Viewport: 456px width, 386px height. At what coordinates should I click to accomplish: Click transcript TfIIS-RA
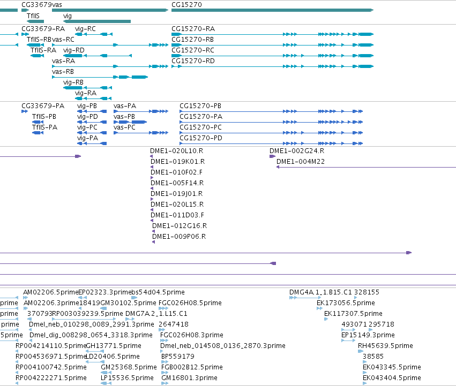coord(43,50)
